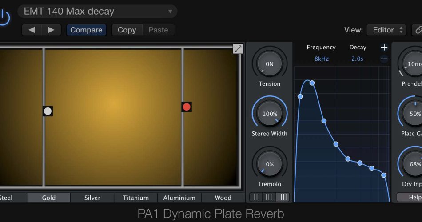Click the 2.0s Decay value

pos(358,59)
